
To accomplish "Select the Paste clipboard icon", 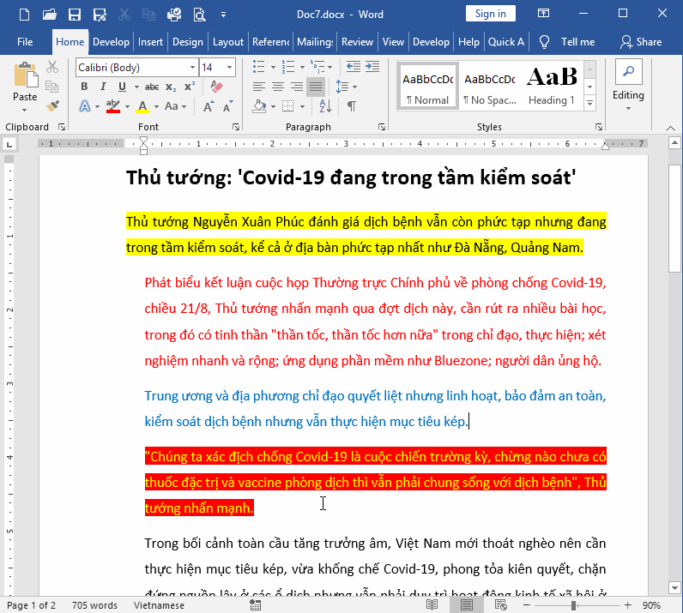I will tap(25, 75).
